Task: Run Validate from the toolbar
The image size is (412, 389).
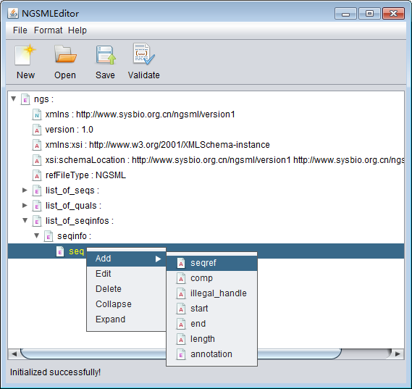Action: pos(143,54)
